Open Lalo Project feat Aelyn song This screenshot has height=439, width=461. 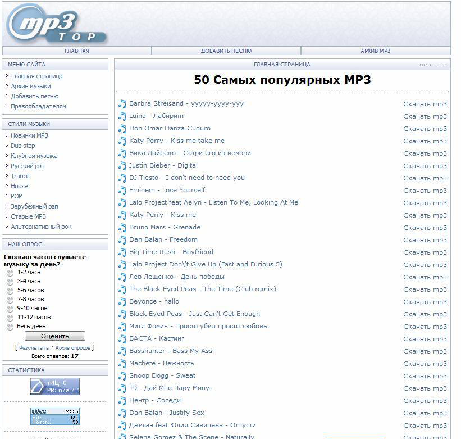[x=213, y=202]
